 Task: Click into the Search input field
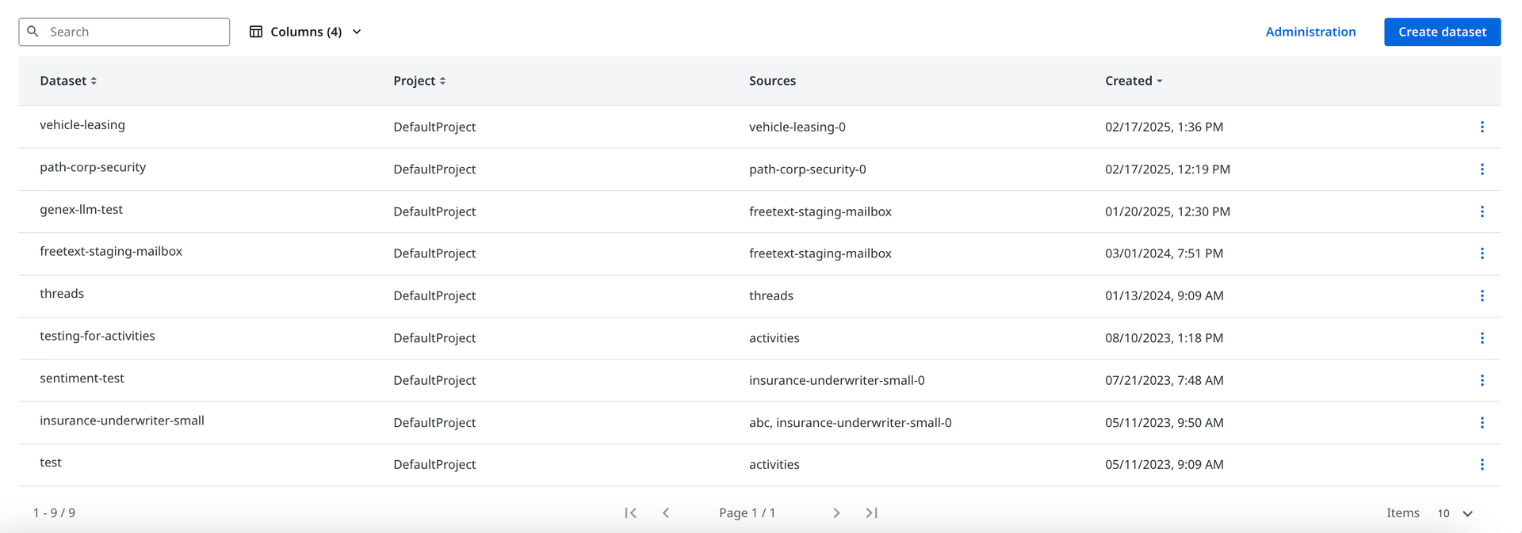pyautogui.click(x=135, y=32)
